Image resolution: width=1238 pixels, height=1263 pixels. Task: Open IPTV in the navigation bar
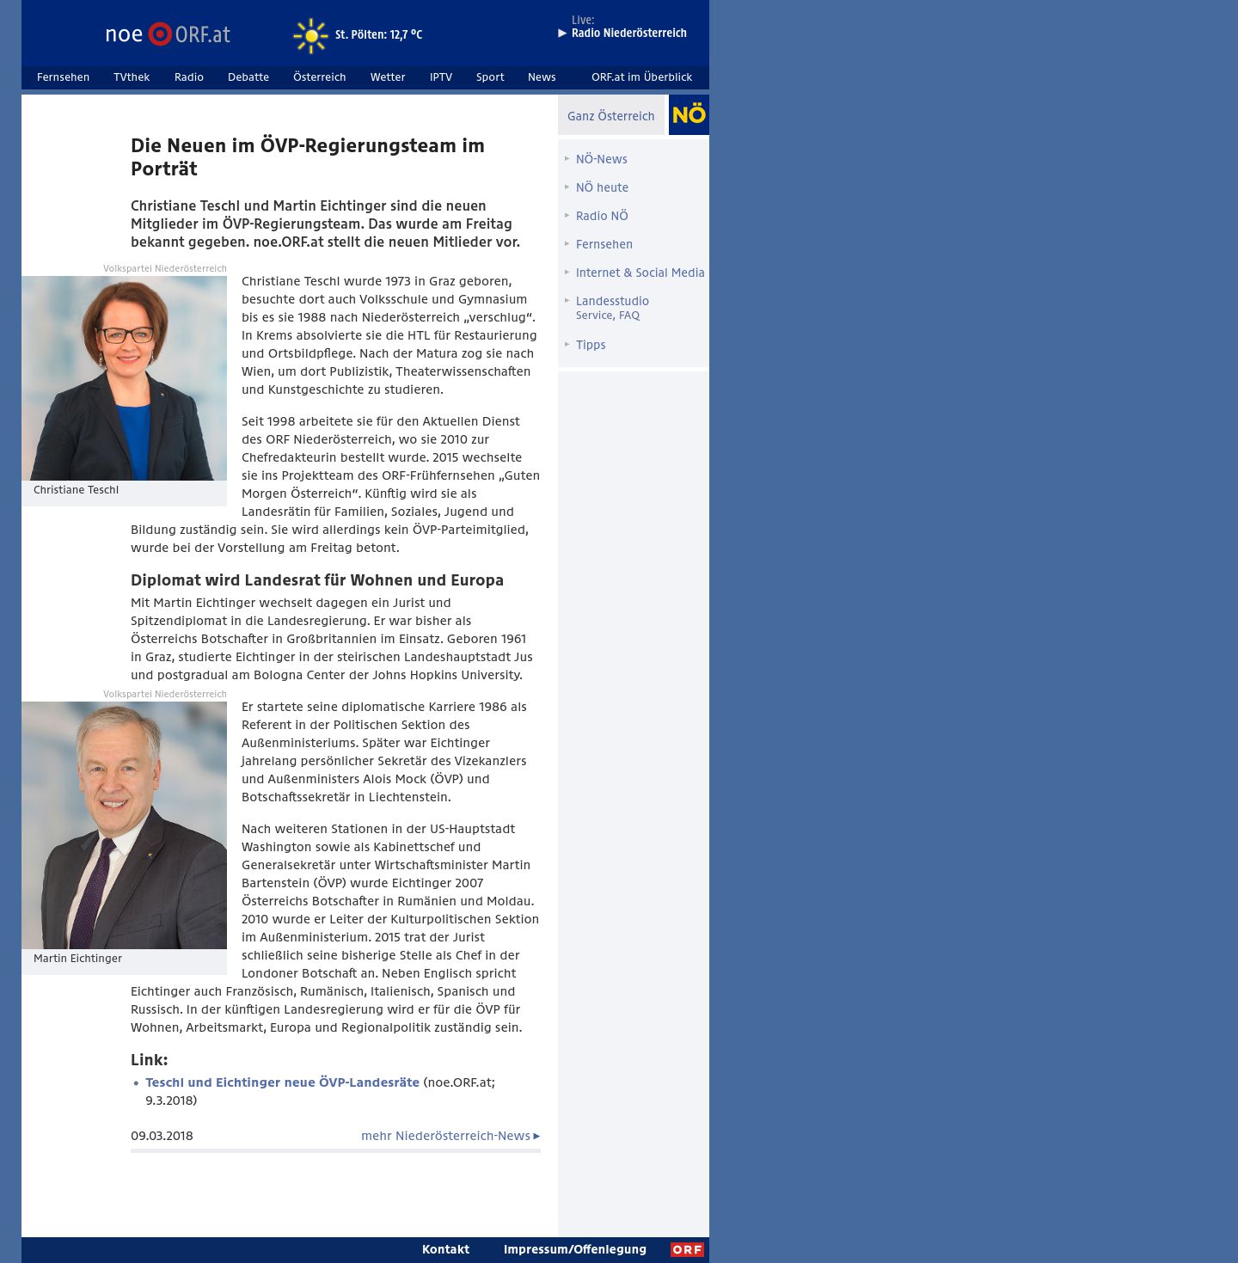coord(441,77)
